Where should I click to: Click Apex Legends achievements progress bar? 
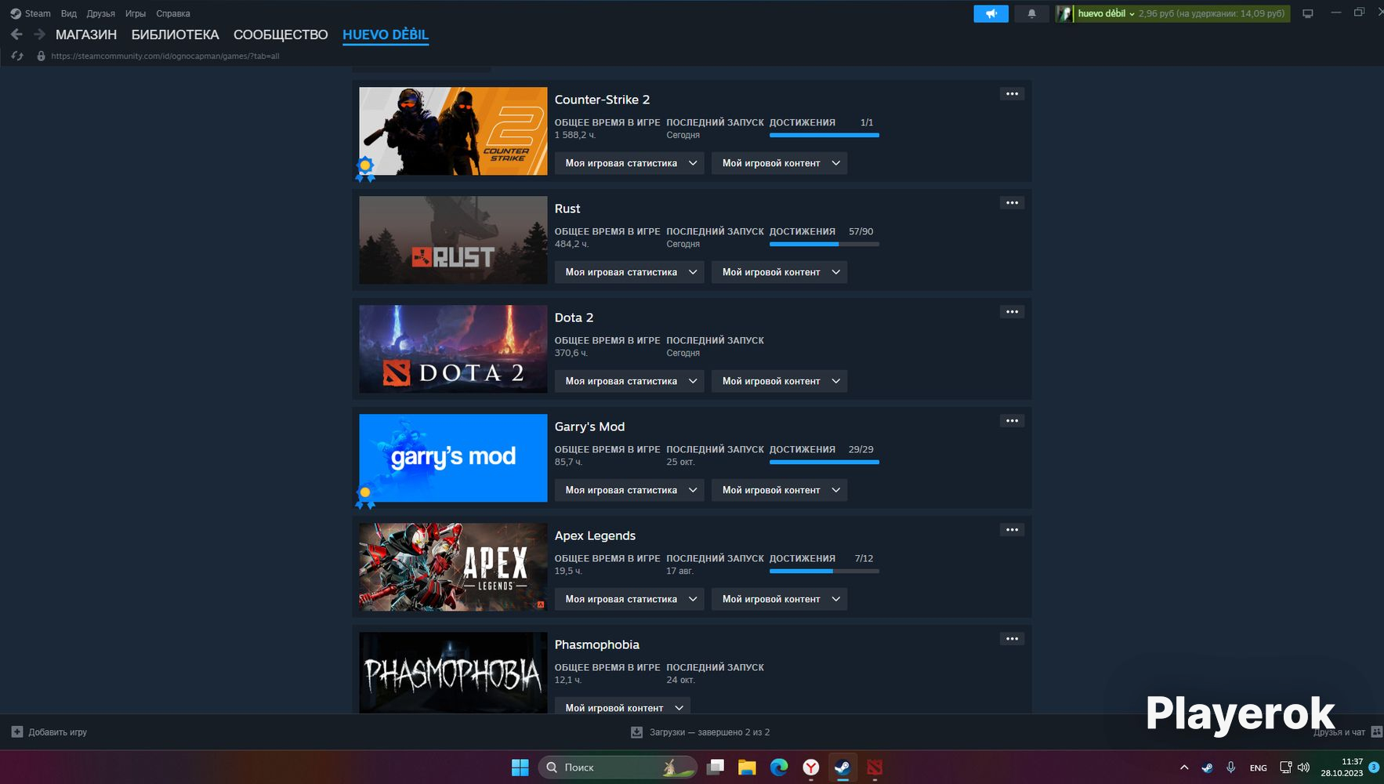tap(824, 572)
